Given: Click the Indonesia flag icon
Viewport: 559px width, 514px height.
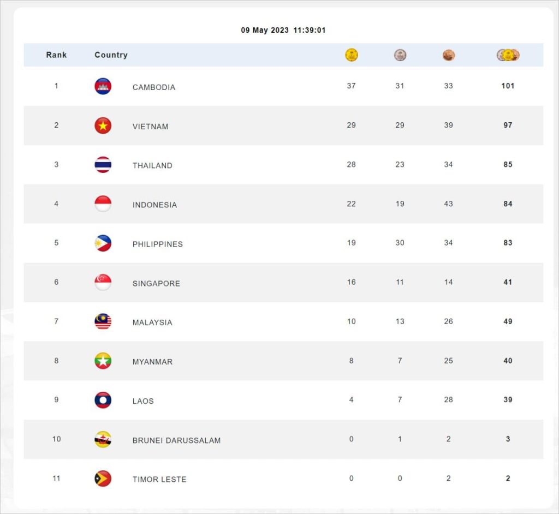Looking at the screenshot, I should (103, 204).
